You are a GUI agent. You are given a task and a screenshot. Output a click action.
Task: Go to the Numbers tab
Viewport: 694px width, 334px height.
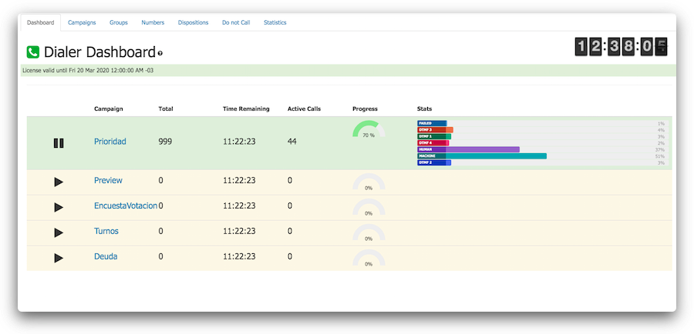tap(153, 23)
